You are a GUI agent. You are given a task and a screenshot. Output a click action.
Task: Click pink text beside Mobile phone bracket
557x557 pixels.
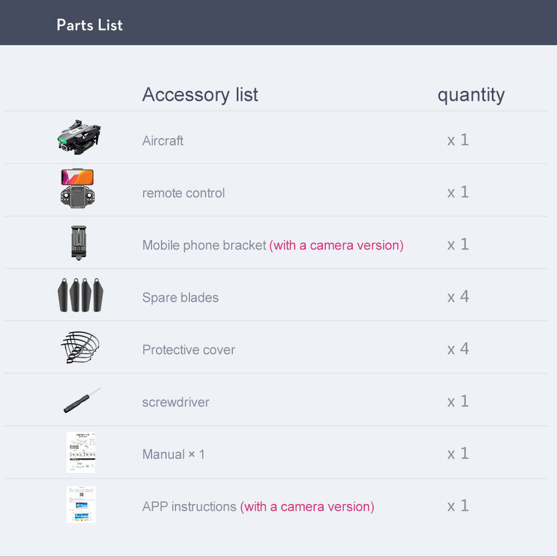pyautogui.click(x=336, y=245)
